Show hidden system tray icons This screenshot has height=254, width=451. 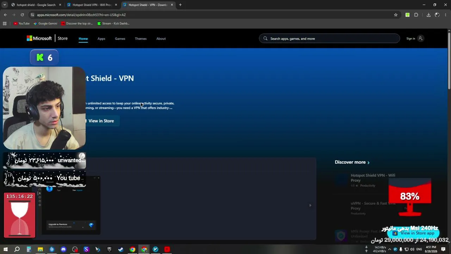(389, 249)
